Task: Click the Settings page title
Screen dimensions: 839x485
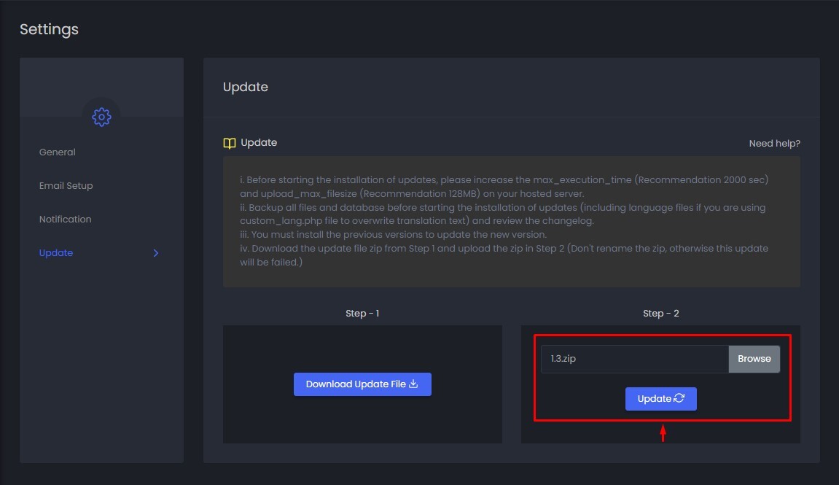Action: pyautogui.click(x=49, y=29)
